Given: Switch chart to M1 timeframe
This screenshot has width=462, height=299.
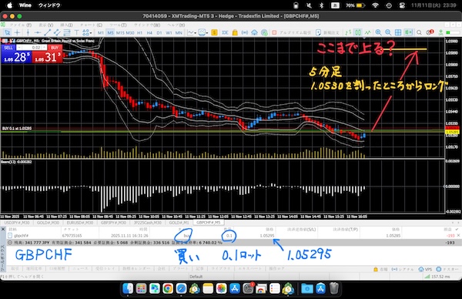Looking at the screenshot, I should tap(100, 32).
